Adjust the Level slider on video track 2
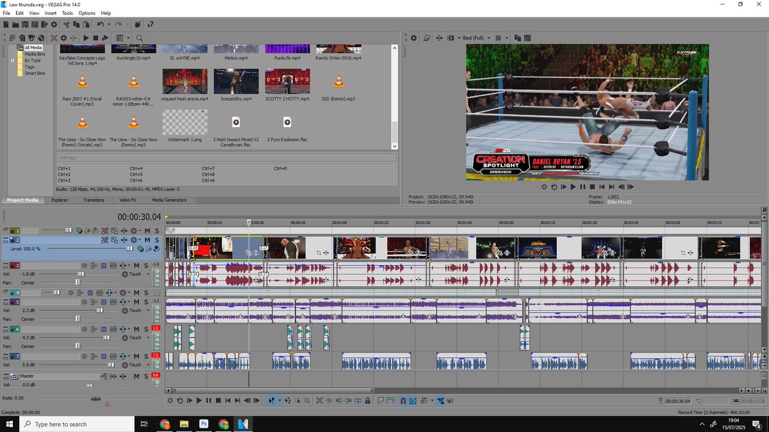769x432 pixels. [129, 249]
